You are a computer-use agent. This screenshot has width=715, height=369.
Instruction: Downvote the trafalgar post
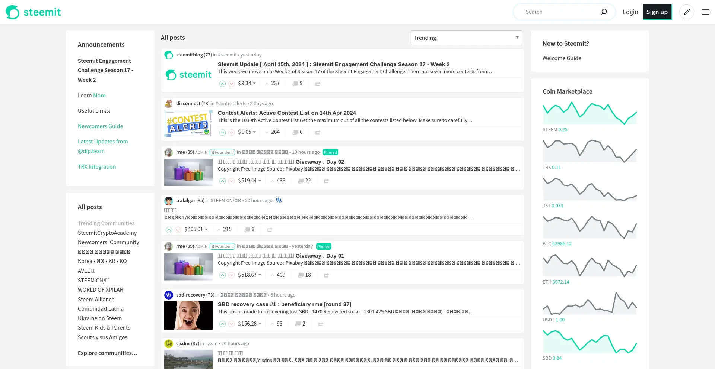[x=178, y=230]
